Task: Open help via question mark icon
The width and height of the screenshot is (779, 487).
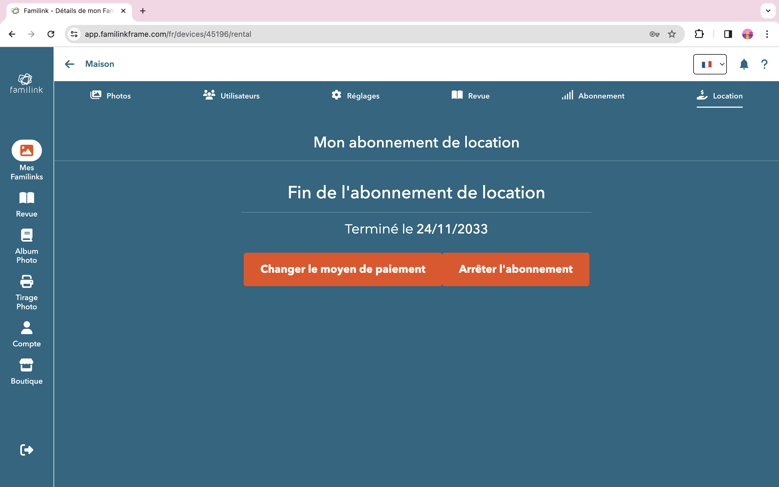Action: [x=764, y=64]
